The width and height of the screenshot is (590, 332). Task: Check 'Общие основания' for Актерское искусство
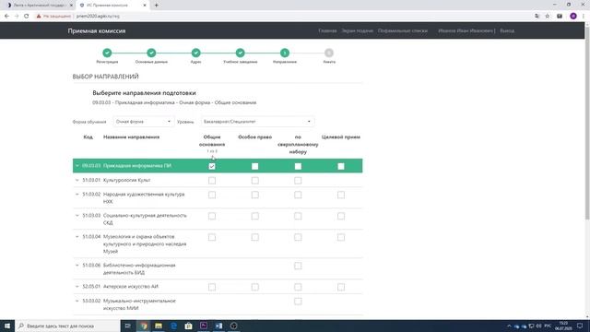(x=212, y=287)
